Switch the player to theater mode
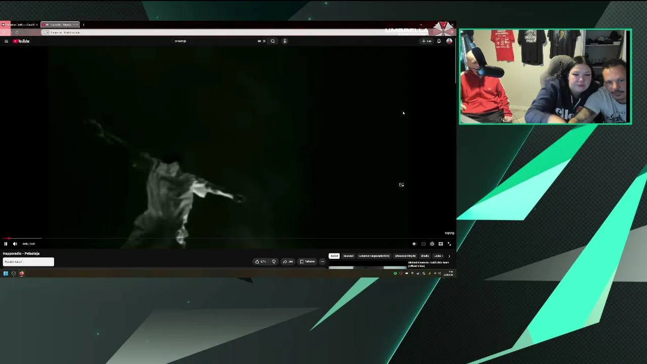The height and width of the screenshot is (364, 647). tap(441, 244)
